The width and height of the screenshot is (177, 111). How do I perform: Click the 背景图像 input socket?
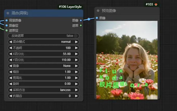point(6,20)
